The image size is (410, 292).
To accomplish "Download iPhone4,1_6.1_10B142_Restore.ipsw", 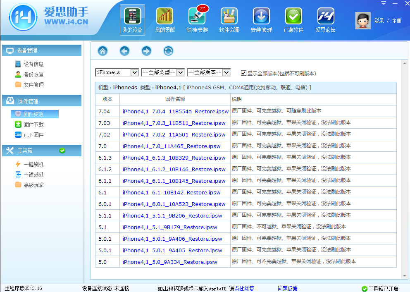I will point(172,193).
